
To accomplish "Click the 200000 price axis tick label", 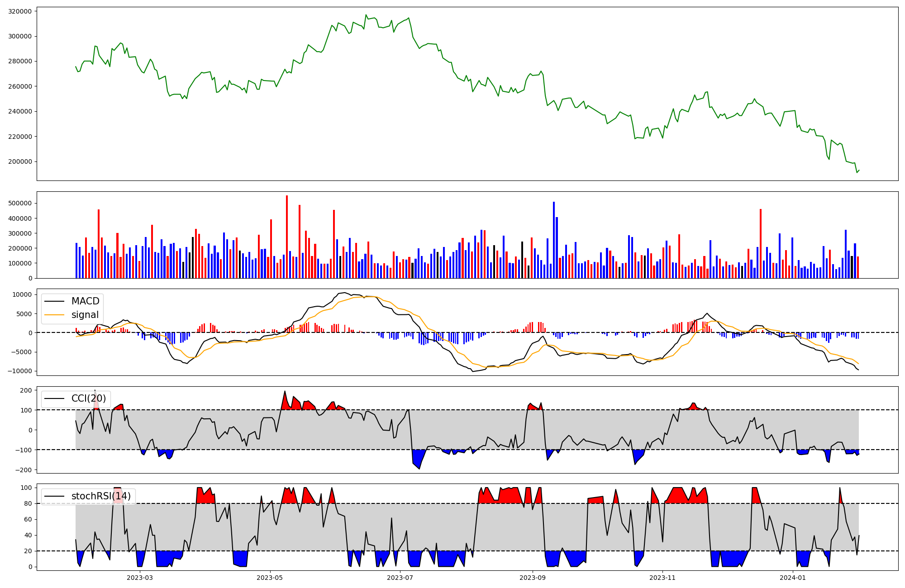I will coord(20,161).
